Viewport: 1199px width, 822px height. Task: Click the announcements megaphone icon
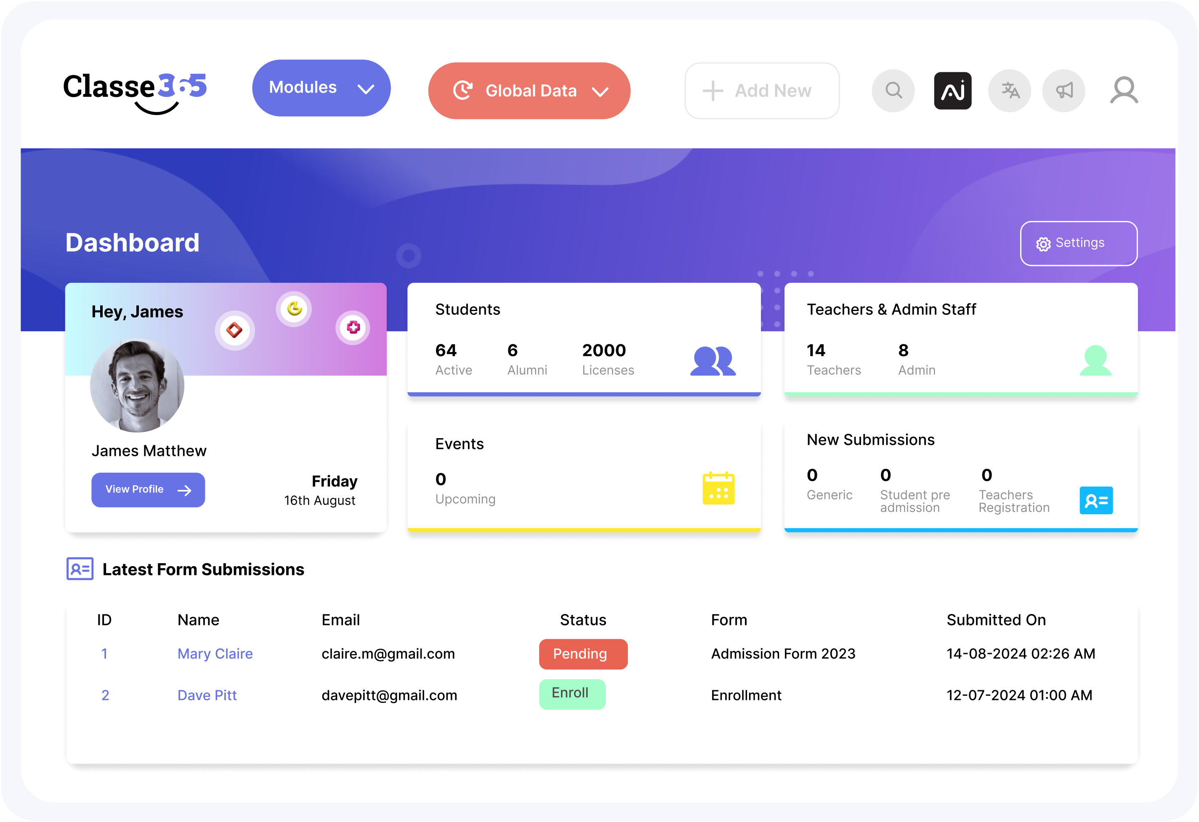click(1063, 90)
